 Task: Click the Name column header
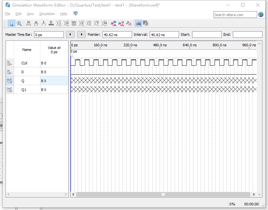pyautogui.click(x=27, y=50)
